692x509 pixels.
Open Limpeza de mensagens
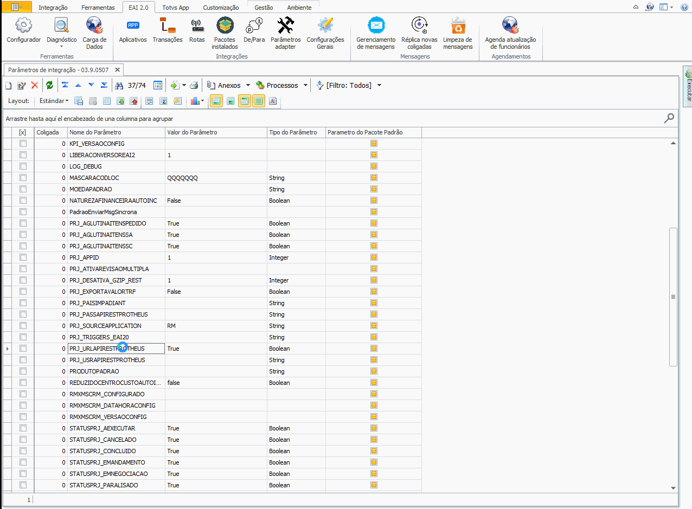458,33
